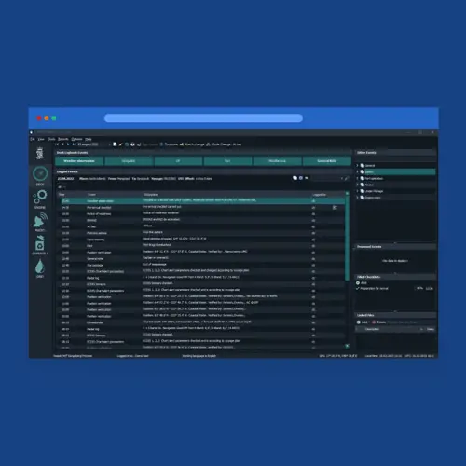
Task: Open the Radio logbook sidebar icon
Action: coord(40,220)
